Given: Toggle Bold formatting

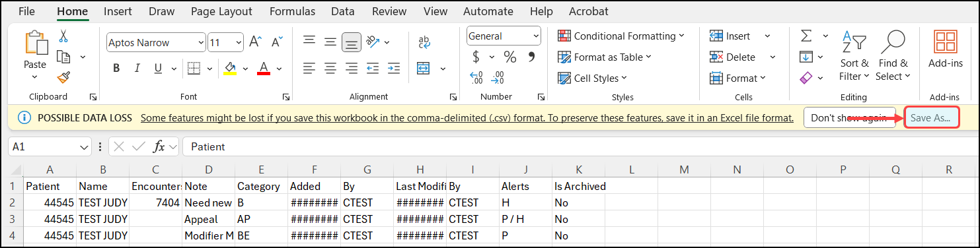Looking at the screenshot, I should pos(116,68).
